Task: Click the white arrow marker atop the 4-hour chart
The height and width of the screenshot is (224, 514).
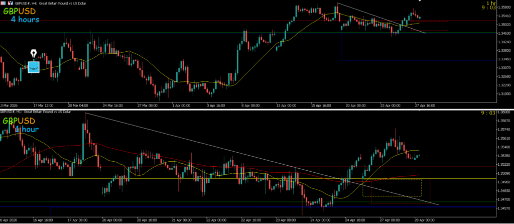Action: point(420,1)
